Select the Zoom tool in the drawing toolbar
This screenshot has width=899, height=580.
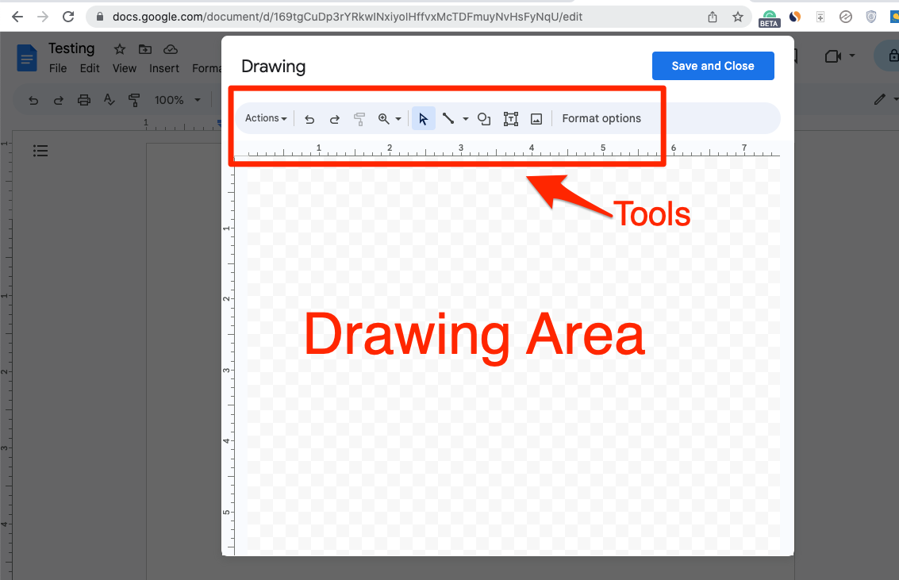384,118
